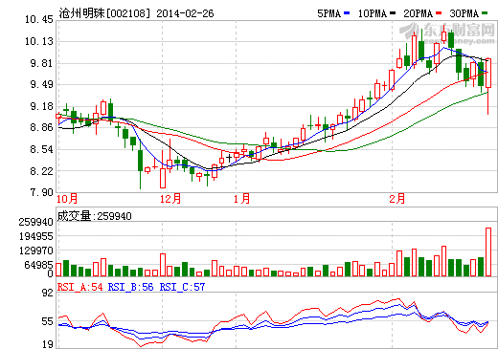Click the red 20PMA legend swatch

point(439,13)
